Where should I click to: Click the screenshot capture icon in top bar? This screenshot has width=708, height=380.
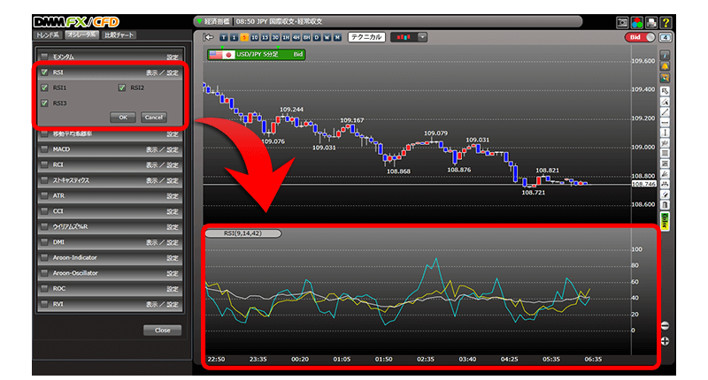coord(622,23)
